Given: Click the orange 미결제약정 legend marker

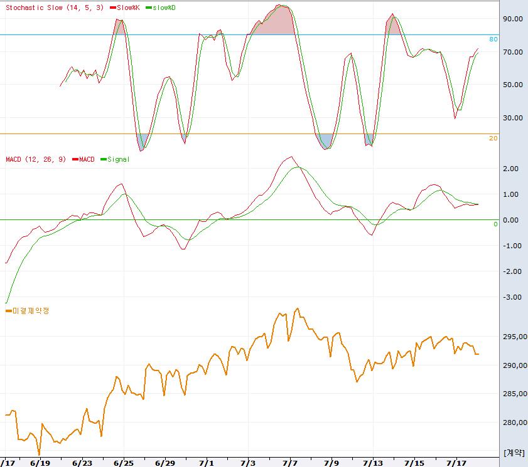Looking at the screenshot, I should click(8, 310).
